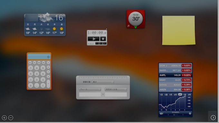
Task: Click the yellow sticky note
Action: point(178,30)
